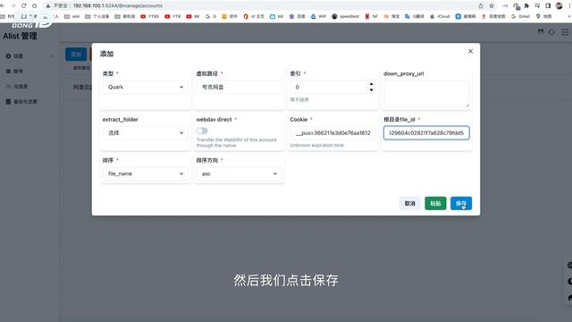Screen dimensions: 572x322
Task: Open the YTBS YouTube bookmark
Action: (149, 16)
